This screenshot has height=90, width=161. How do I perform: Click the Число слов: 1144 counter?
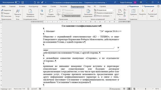pos(19,89)
